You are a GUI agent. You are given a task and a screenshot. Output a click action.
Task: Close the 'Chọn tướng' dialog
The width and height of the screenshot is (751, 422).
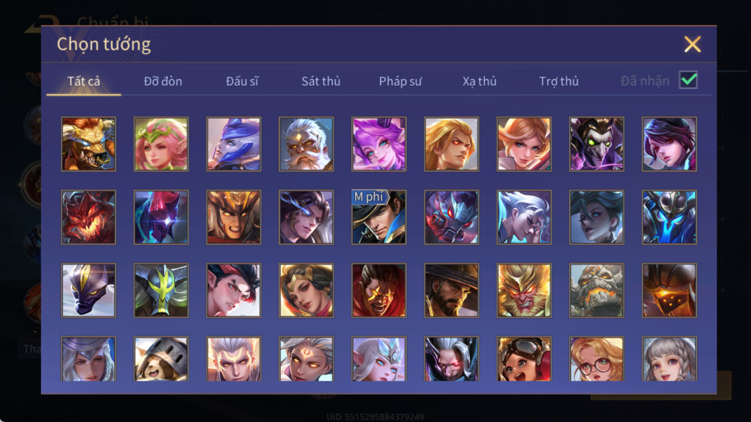click(693, 44)
